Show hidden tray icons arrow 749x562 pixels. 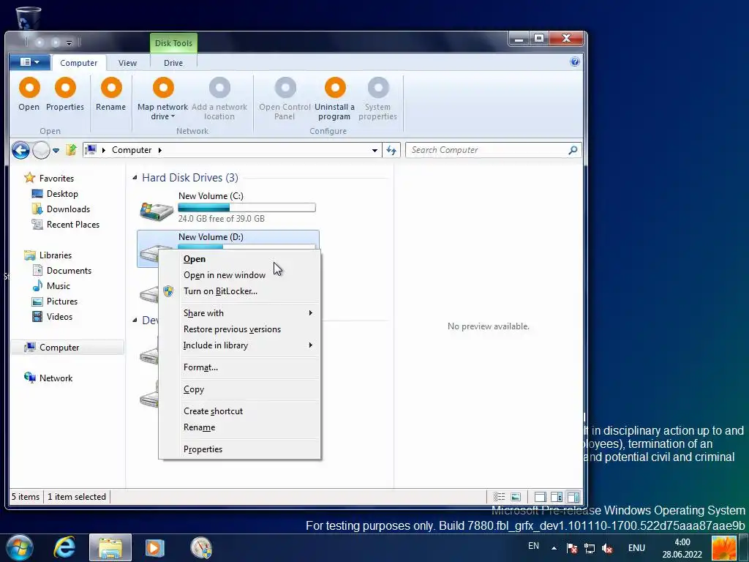554,548
